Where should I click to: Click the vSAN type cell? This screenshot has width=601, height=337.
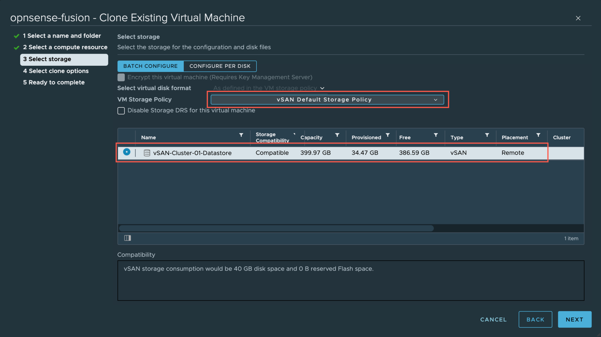click(458, 153)
